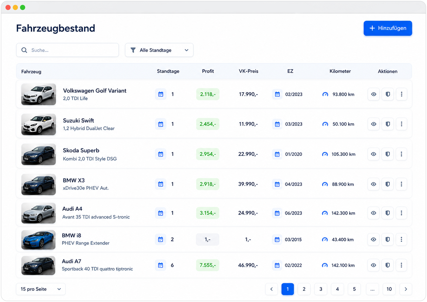Open three-dot menu for Skoda Superb

pos(402,154)
